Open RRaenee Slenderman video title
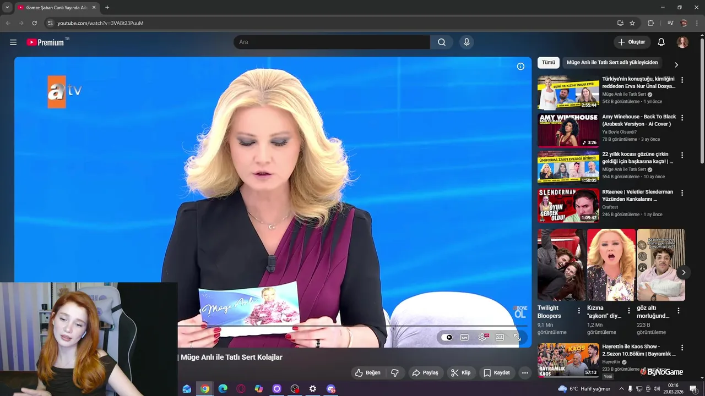Viewport: 705px width, 396px height. tap(637, 196)
